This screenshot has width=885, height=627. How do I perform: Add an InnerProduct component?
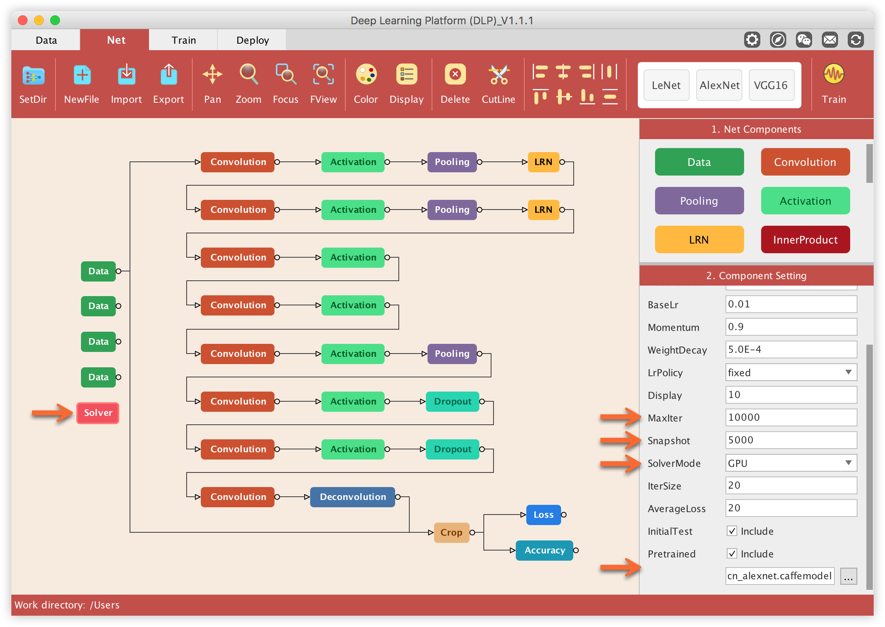pyautogui.click(x=805, y=239)
